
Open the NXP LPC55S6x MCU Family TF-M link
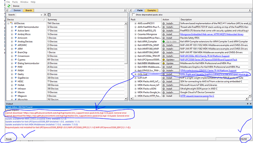(205, 56)
